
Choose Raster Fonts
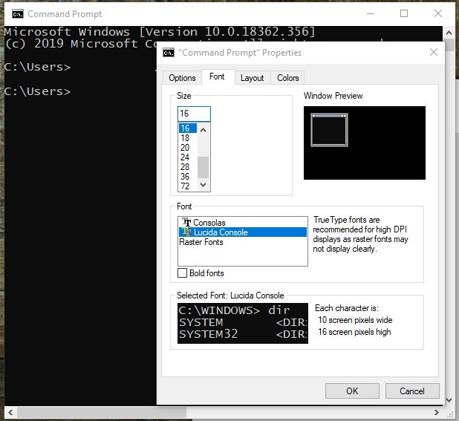243,242
